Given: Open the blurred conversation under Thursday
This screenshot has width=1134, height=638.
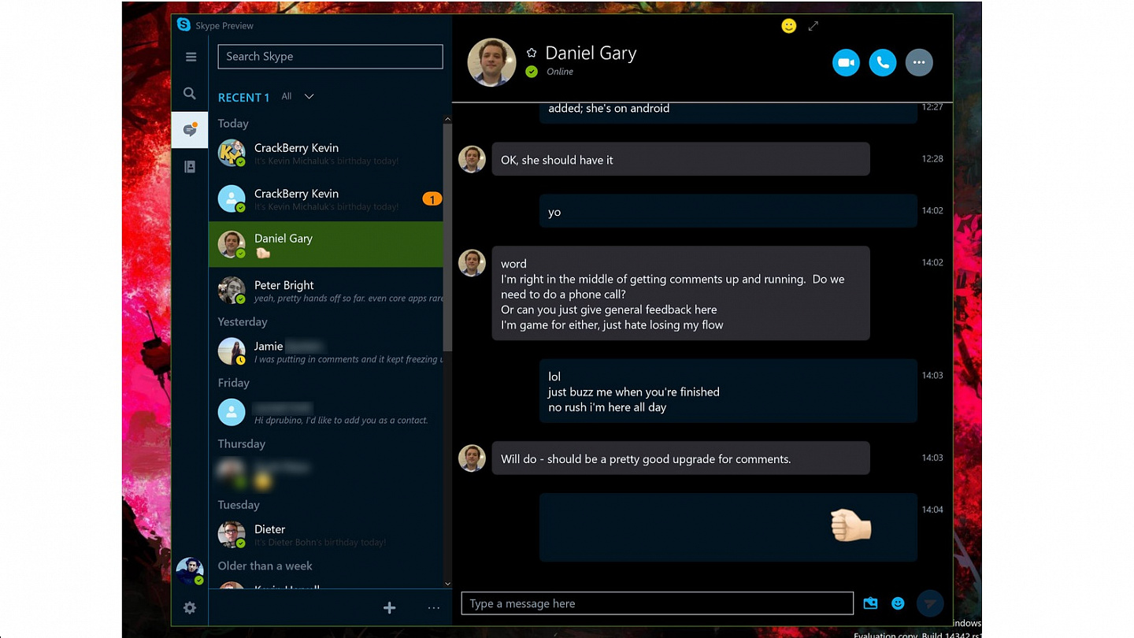Looking at the screenshot, I should (326, 473).
